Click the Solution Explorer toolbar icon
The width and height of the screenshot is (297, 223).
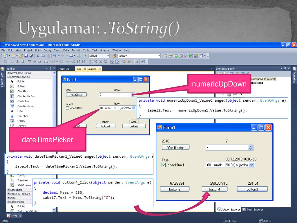pyautogui.click(x=165, y=56)
